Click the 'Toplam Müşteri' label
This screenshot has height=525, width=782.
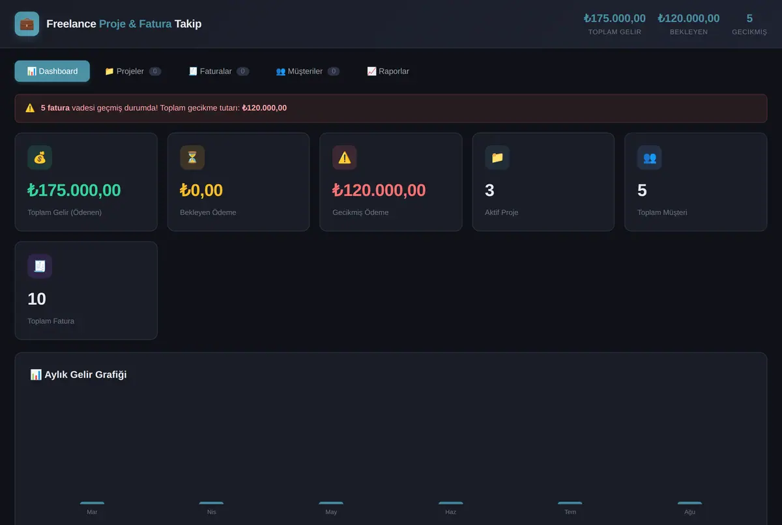click(662, 212)
